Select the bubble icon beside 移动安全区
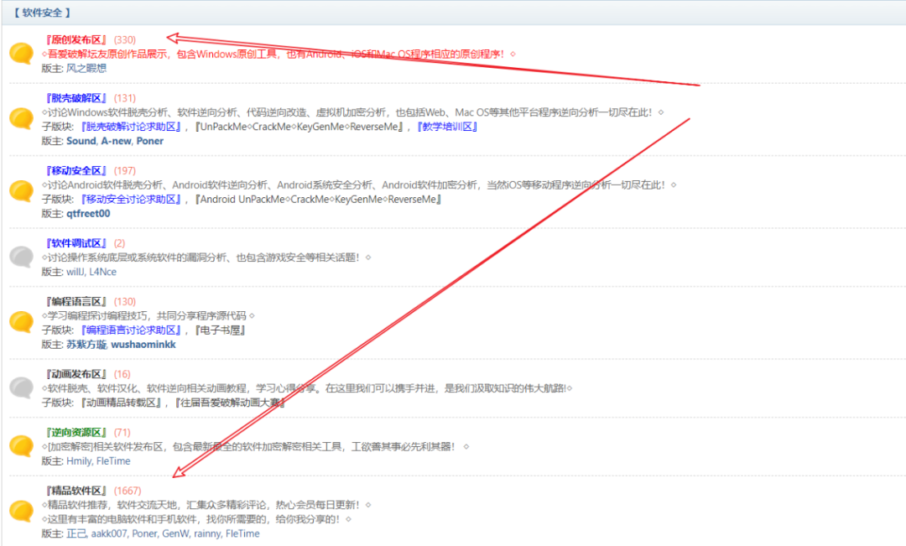The image size is (906, 546). point(21,191)
